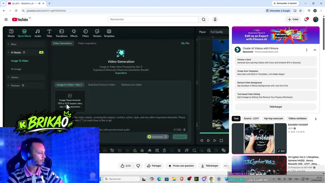Expand the Mine tree item in video
The width and height of the screenshot is (325, 183).
click(8, 44)
